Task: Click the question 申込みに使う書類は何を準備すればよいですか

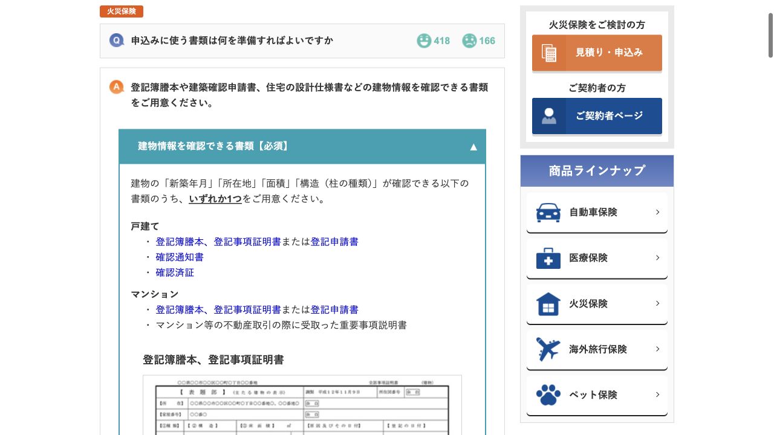Action: coord(232,40)
